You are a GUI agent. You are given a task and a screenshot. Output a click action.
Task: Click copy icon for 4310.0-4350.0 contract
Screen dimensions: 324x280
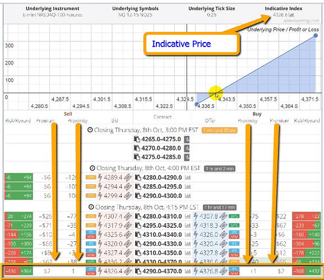(x=138, y=253)
